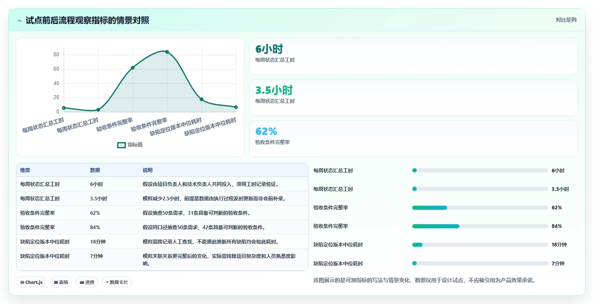Select the 表格 chip
The height and width of the screenshot is (304, 594).
[x=61, y=282]
